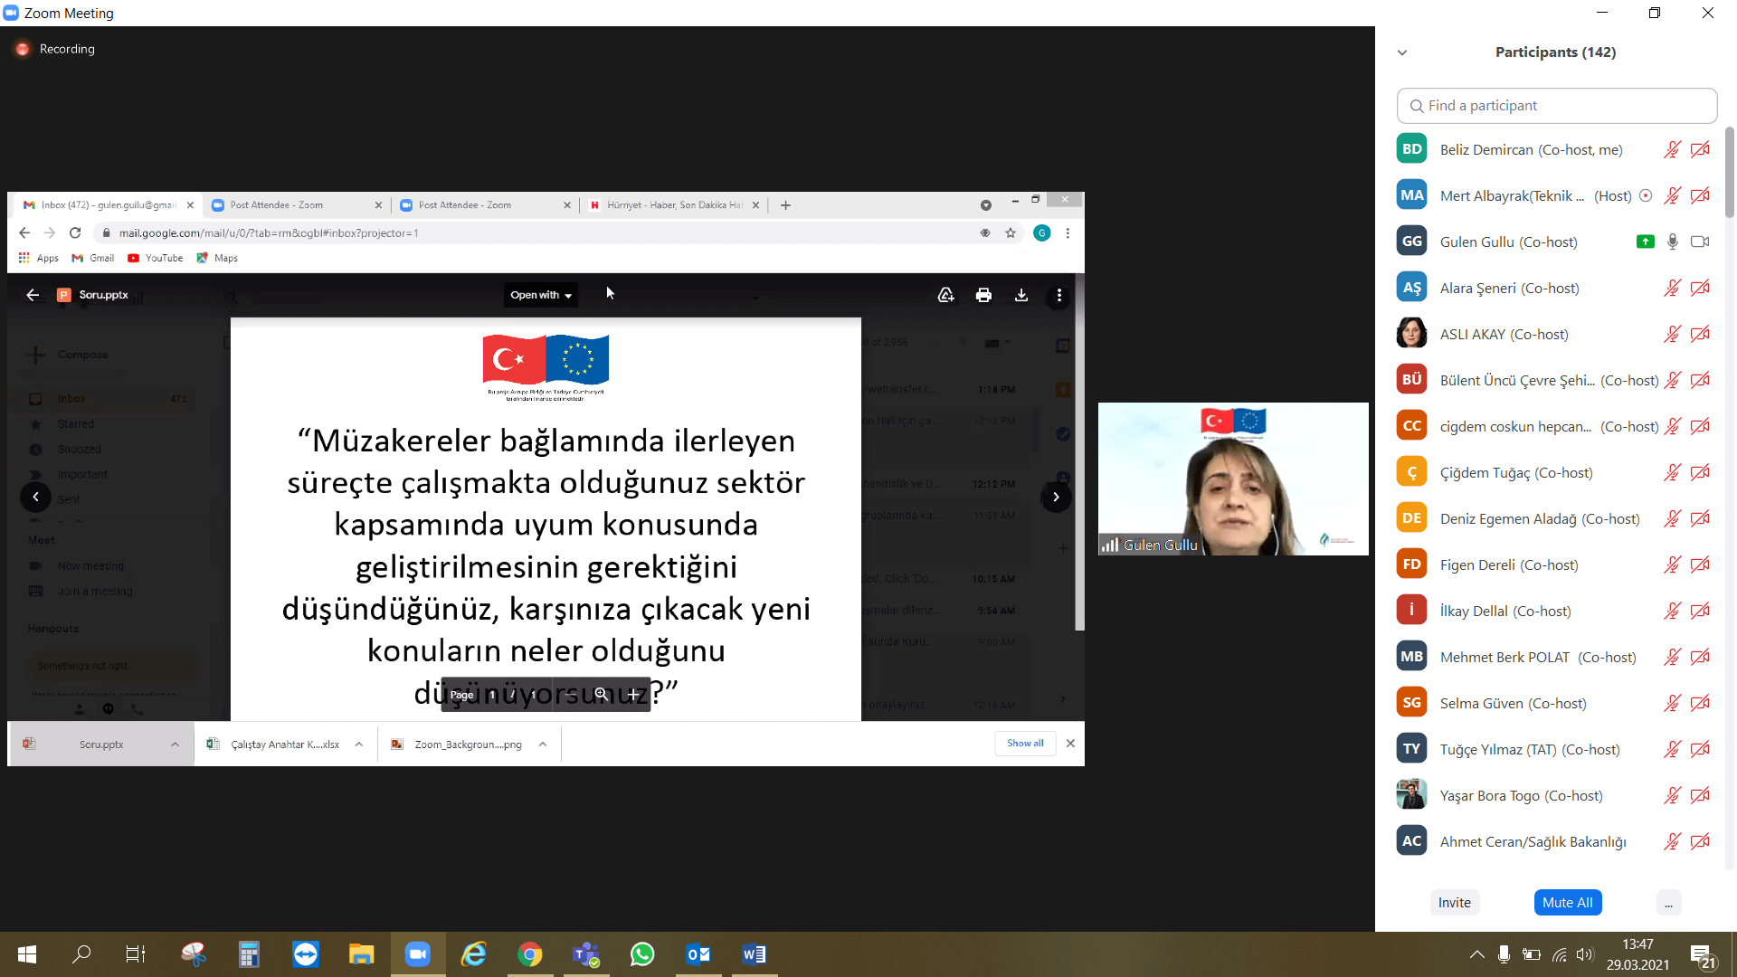
Task: Open the more options ellipsis in Participants
Action: tap(1669, 903)
